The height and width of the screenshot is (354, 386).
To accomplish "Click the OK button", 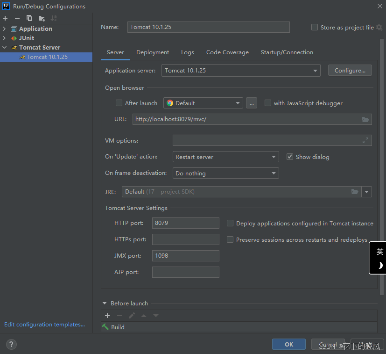I will pyautogui.click(x=289, y=344).
